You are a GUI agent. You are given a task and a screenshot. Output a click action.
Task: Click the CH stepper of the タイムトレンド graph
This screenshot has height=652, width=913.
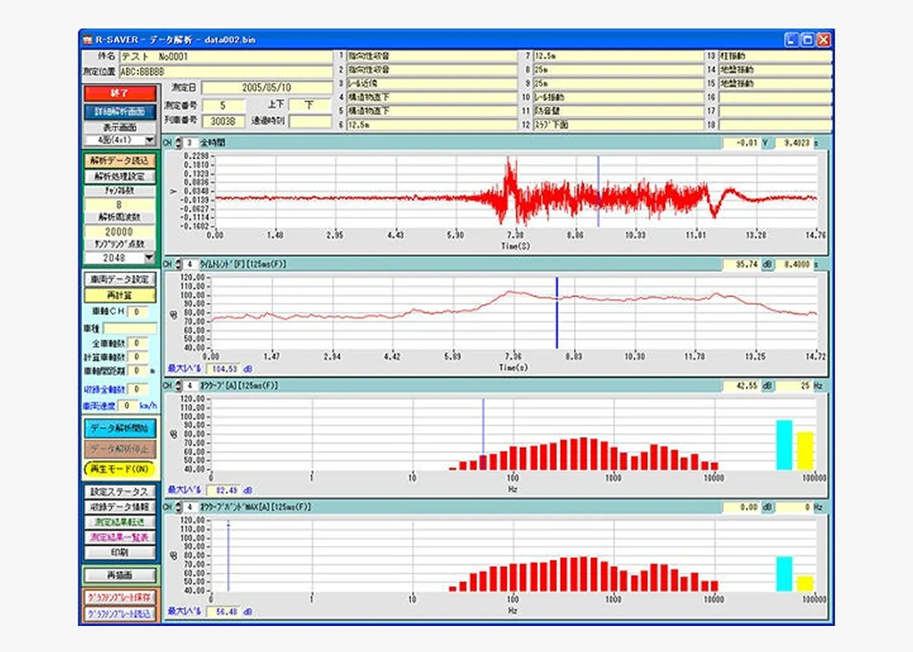(x=178, y=264)
